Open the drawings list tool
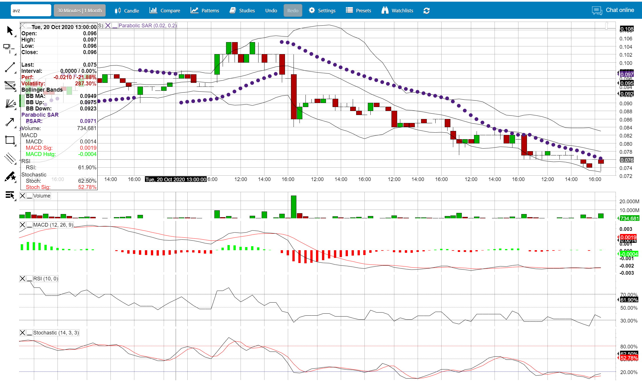Screen dimensions: 642x382 click(x=10, y=195)
